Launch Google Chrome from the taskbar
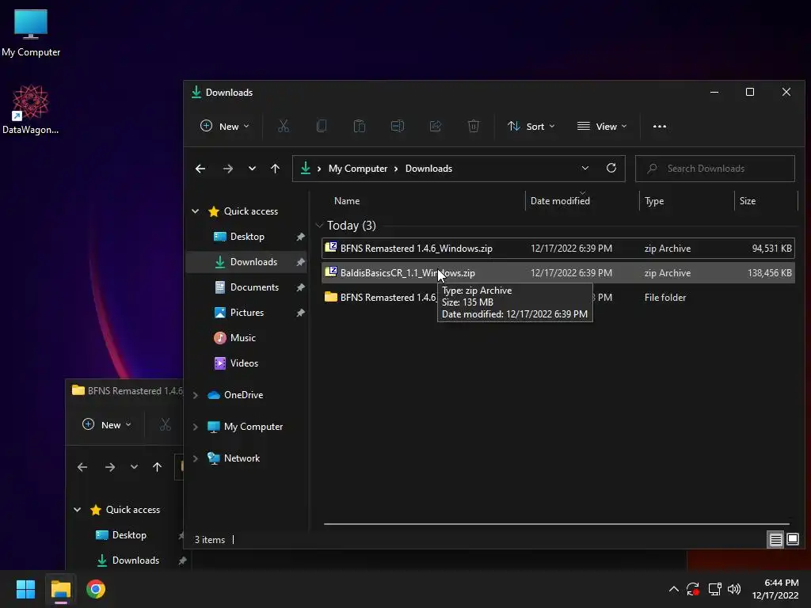Screen dimensions: 811x608 click(96, 589)
